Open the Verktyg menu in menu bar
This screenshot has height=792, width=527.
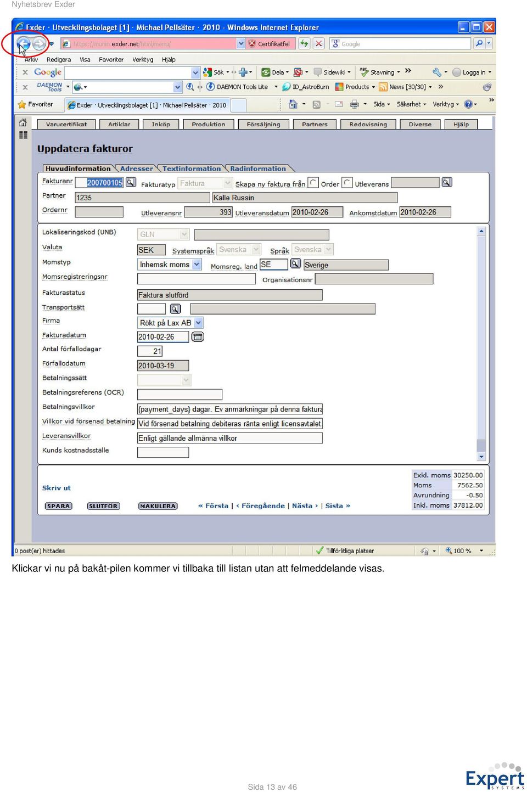[143, 59]
